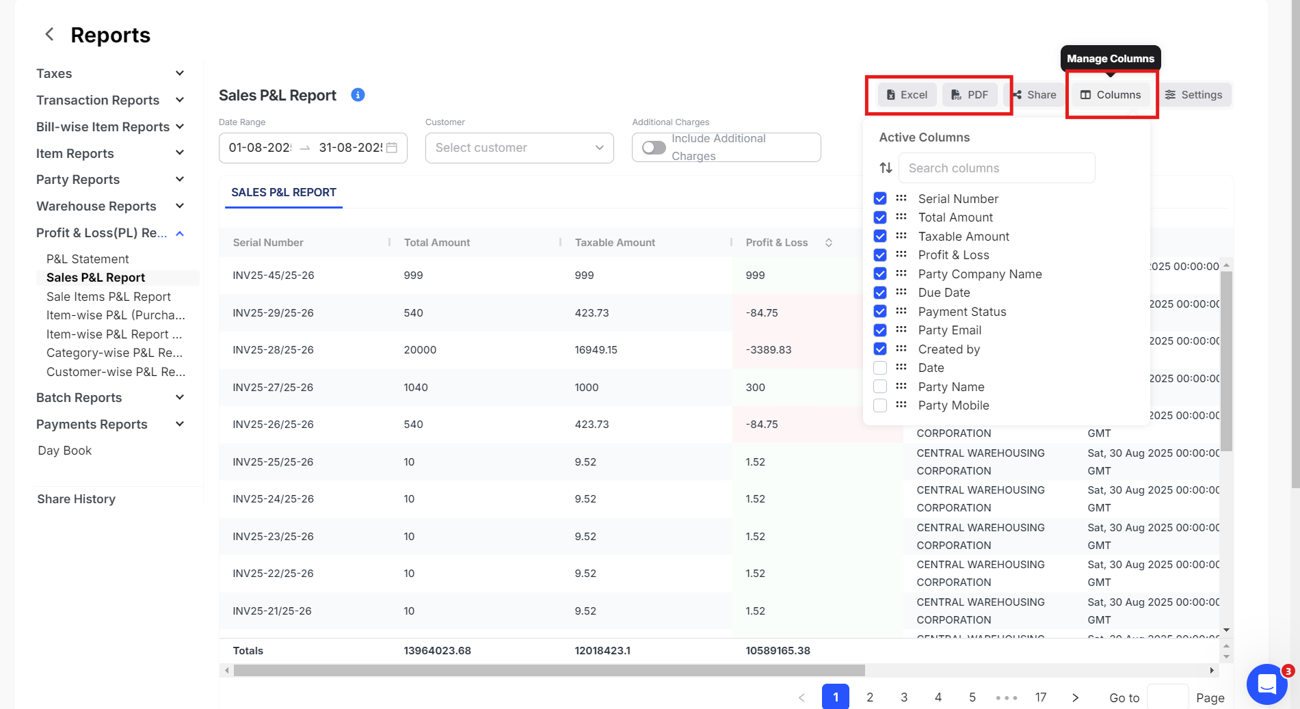1300x709 pixels.
Task: Click the drag handle for Due Date column
Action: coord(901,292)
